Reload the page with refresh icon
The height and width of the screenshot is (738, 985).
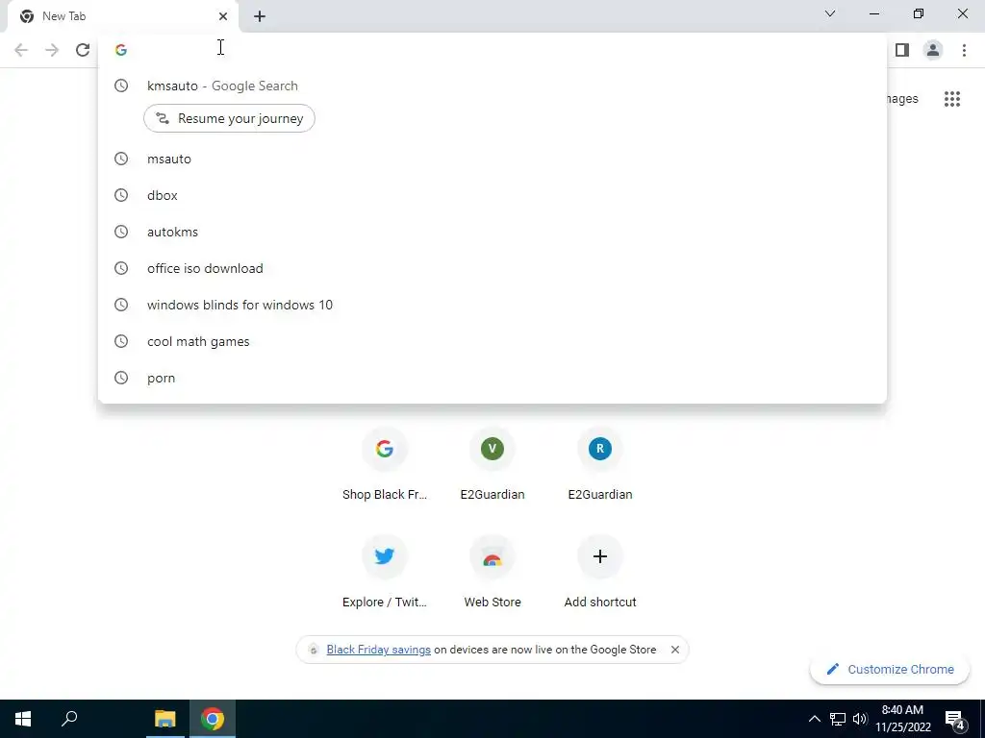[x=83, y=50]
